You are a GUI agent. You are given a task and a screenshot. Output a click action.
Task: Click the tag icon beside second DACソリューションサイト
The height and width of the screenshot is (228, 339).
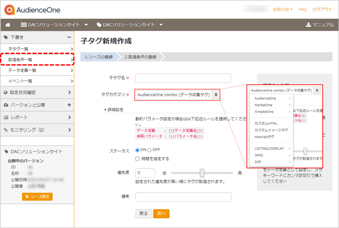[x=99, y=25]
